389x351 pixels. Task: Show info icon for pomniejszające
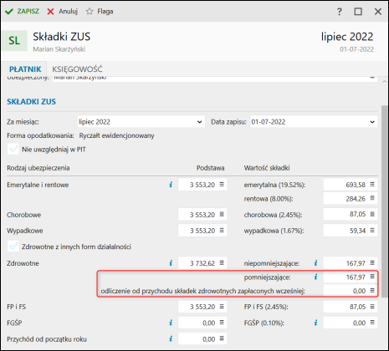[x=315, y=277]
